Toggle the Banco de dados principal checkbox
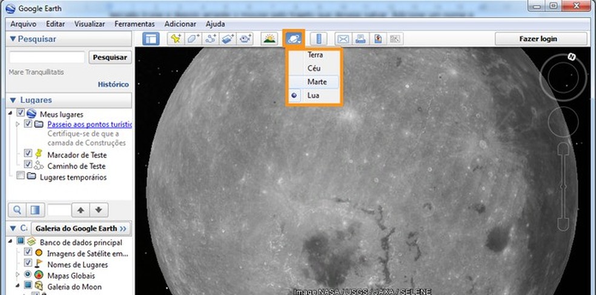Screen dimensions: 596x295 point(21,240)
